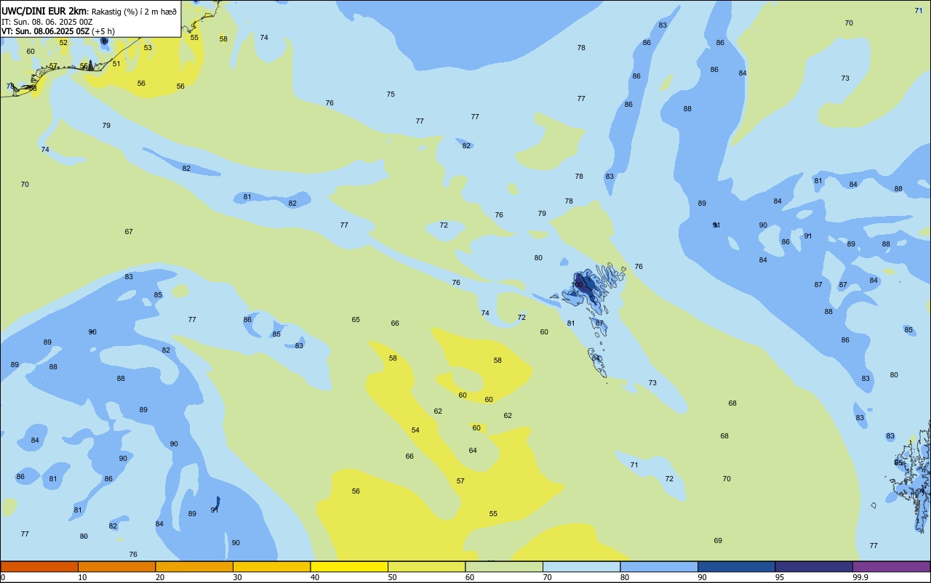The width and height of the screenshot is (931, 583).
Task: Click the '67' humidity value on the map
Action: [x=129, y=232]
